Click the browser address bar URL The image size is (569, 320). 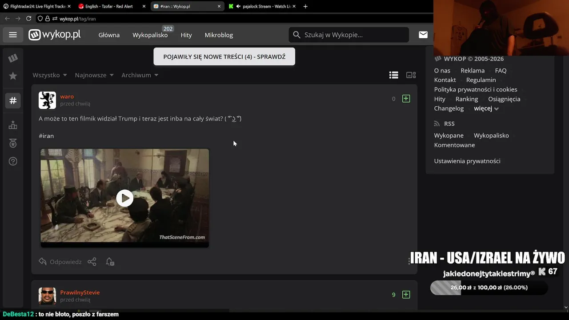[78, 19]
